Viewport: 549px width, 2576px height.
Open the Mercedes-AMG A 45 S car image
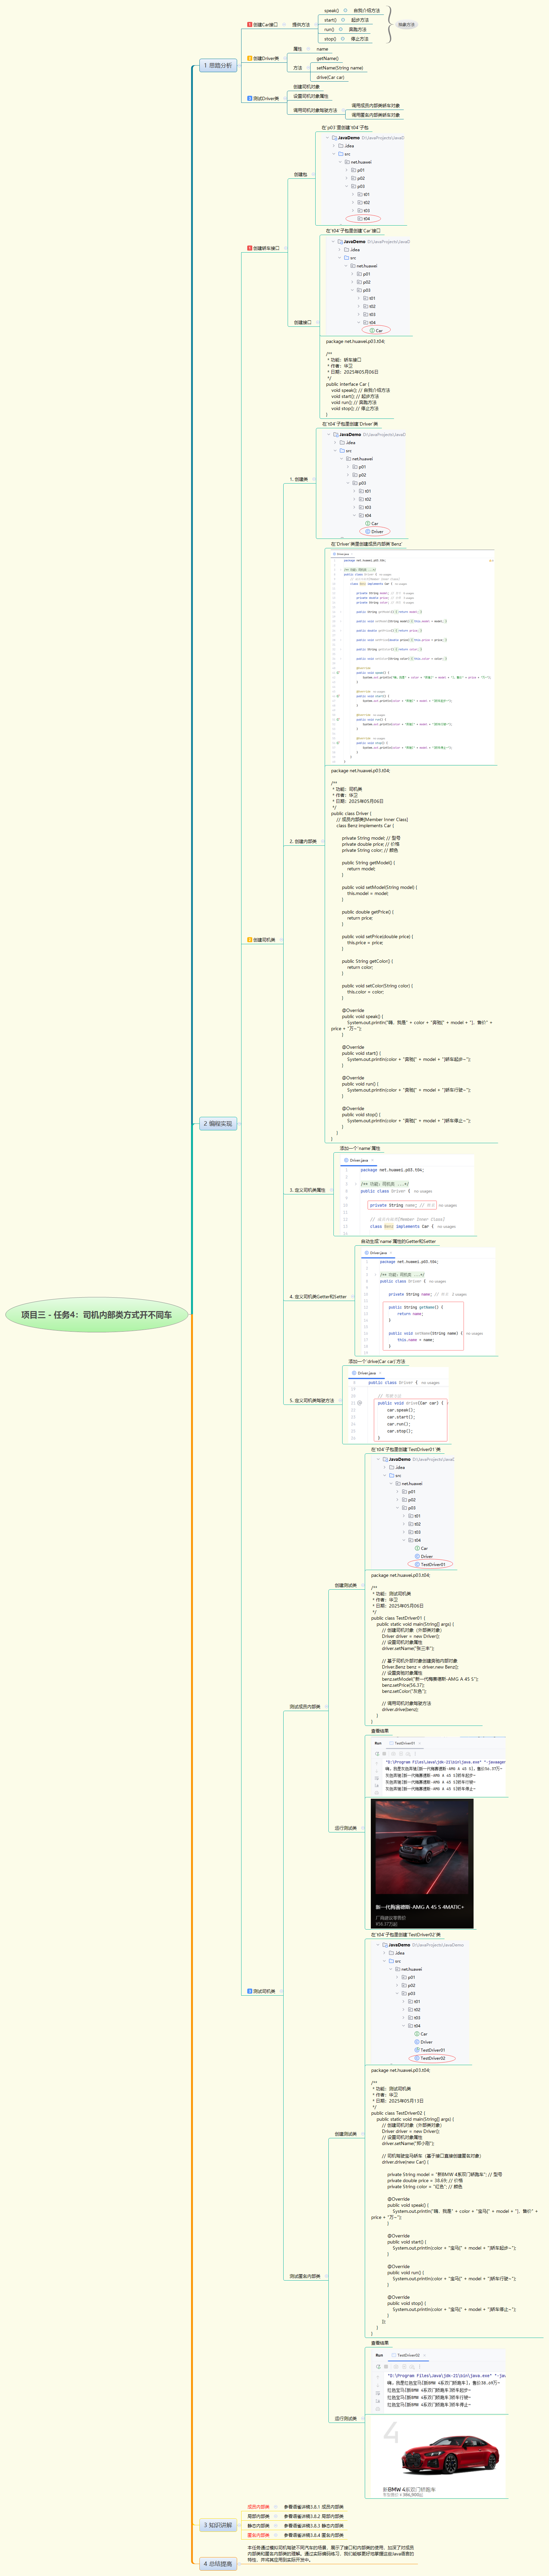[x=422, y=1864]
